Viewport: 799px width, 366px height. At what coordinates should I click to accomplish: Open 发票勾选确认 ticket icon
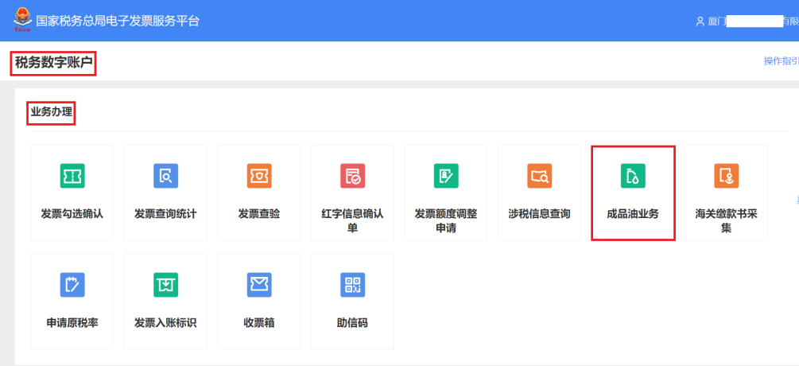click(x=72, y=176)
